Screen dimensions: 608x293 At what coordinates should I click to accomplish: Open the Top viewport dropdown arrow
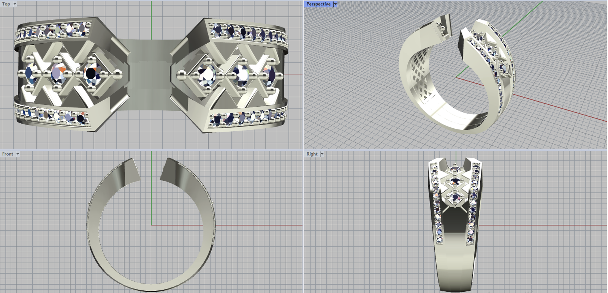[15, 4]
